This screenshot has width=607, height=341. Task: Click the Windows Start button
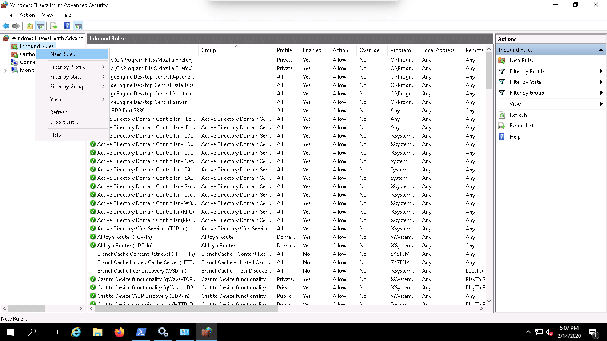coord(10,332)
